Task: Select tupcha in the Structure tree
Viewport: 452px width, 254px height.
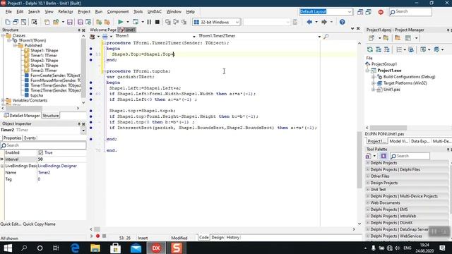Action: click(x=37, y=95)
